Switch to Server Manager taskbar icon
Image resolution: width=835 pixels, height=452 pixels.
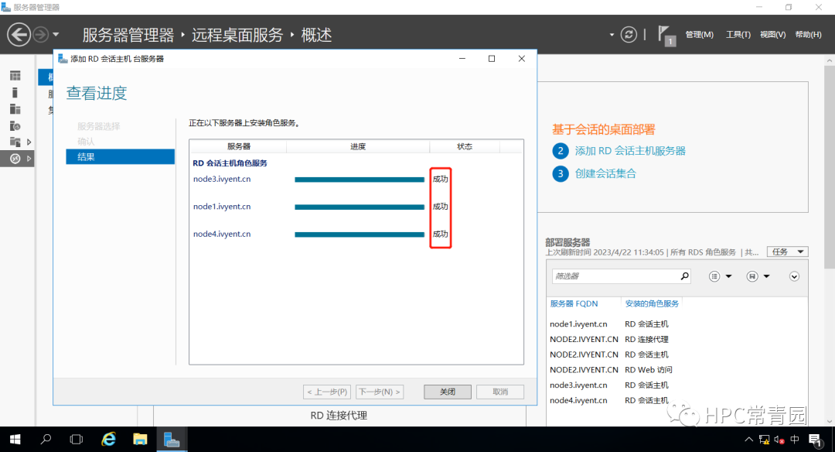pyautogui.click(x=172, y=439)
